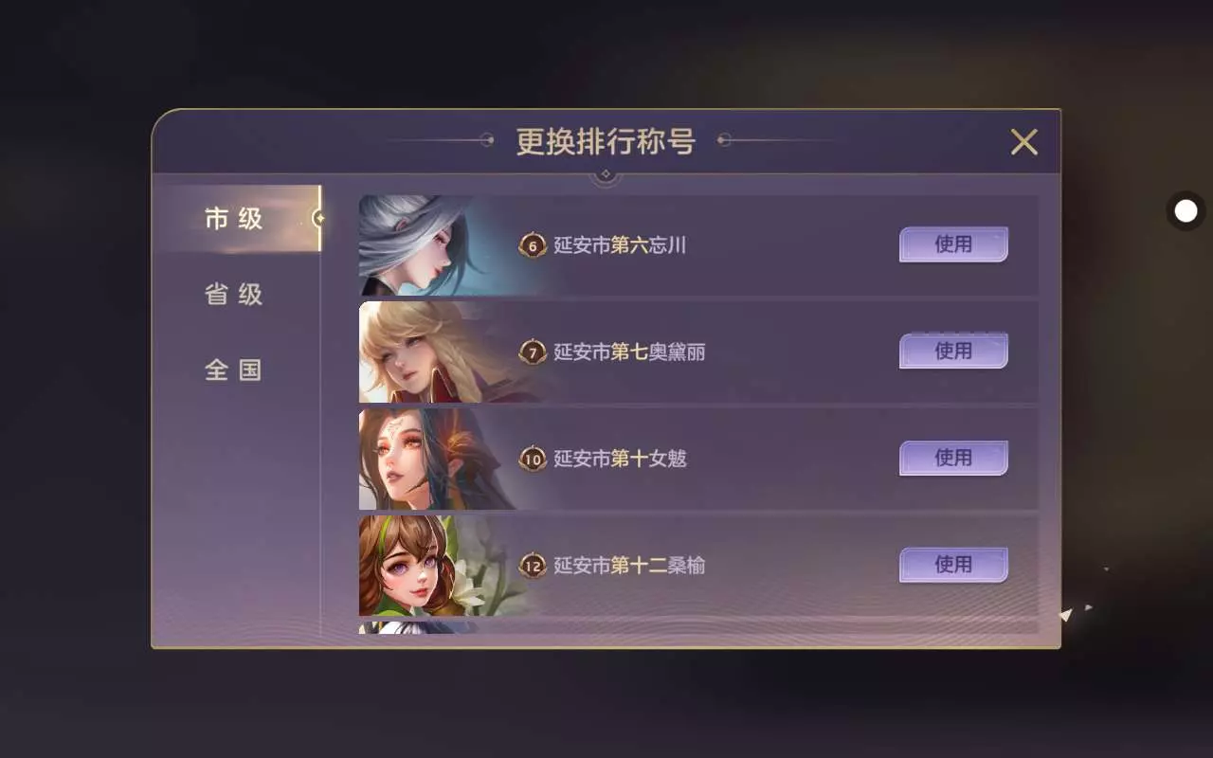Apply the 延安市第十二桑榆 title
Screen dimensions: 1213x758
[953, 565]
